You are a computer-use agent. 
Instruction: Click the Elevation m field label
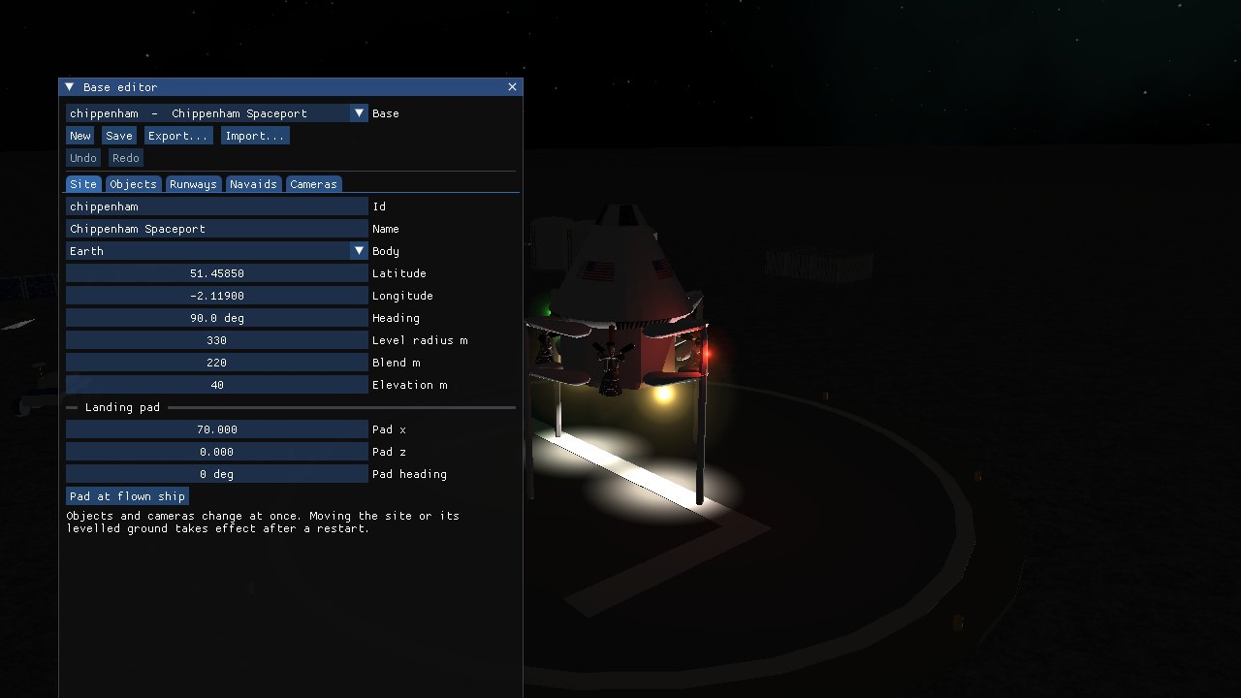[x=410, y=385]
